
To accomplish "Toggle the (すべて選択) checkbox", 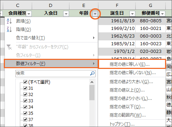I will pyautogui.click(x=25, y=82).
